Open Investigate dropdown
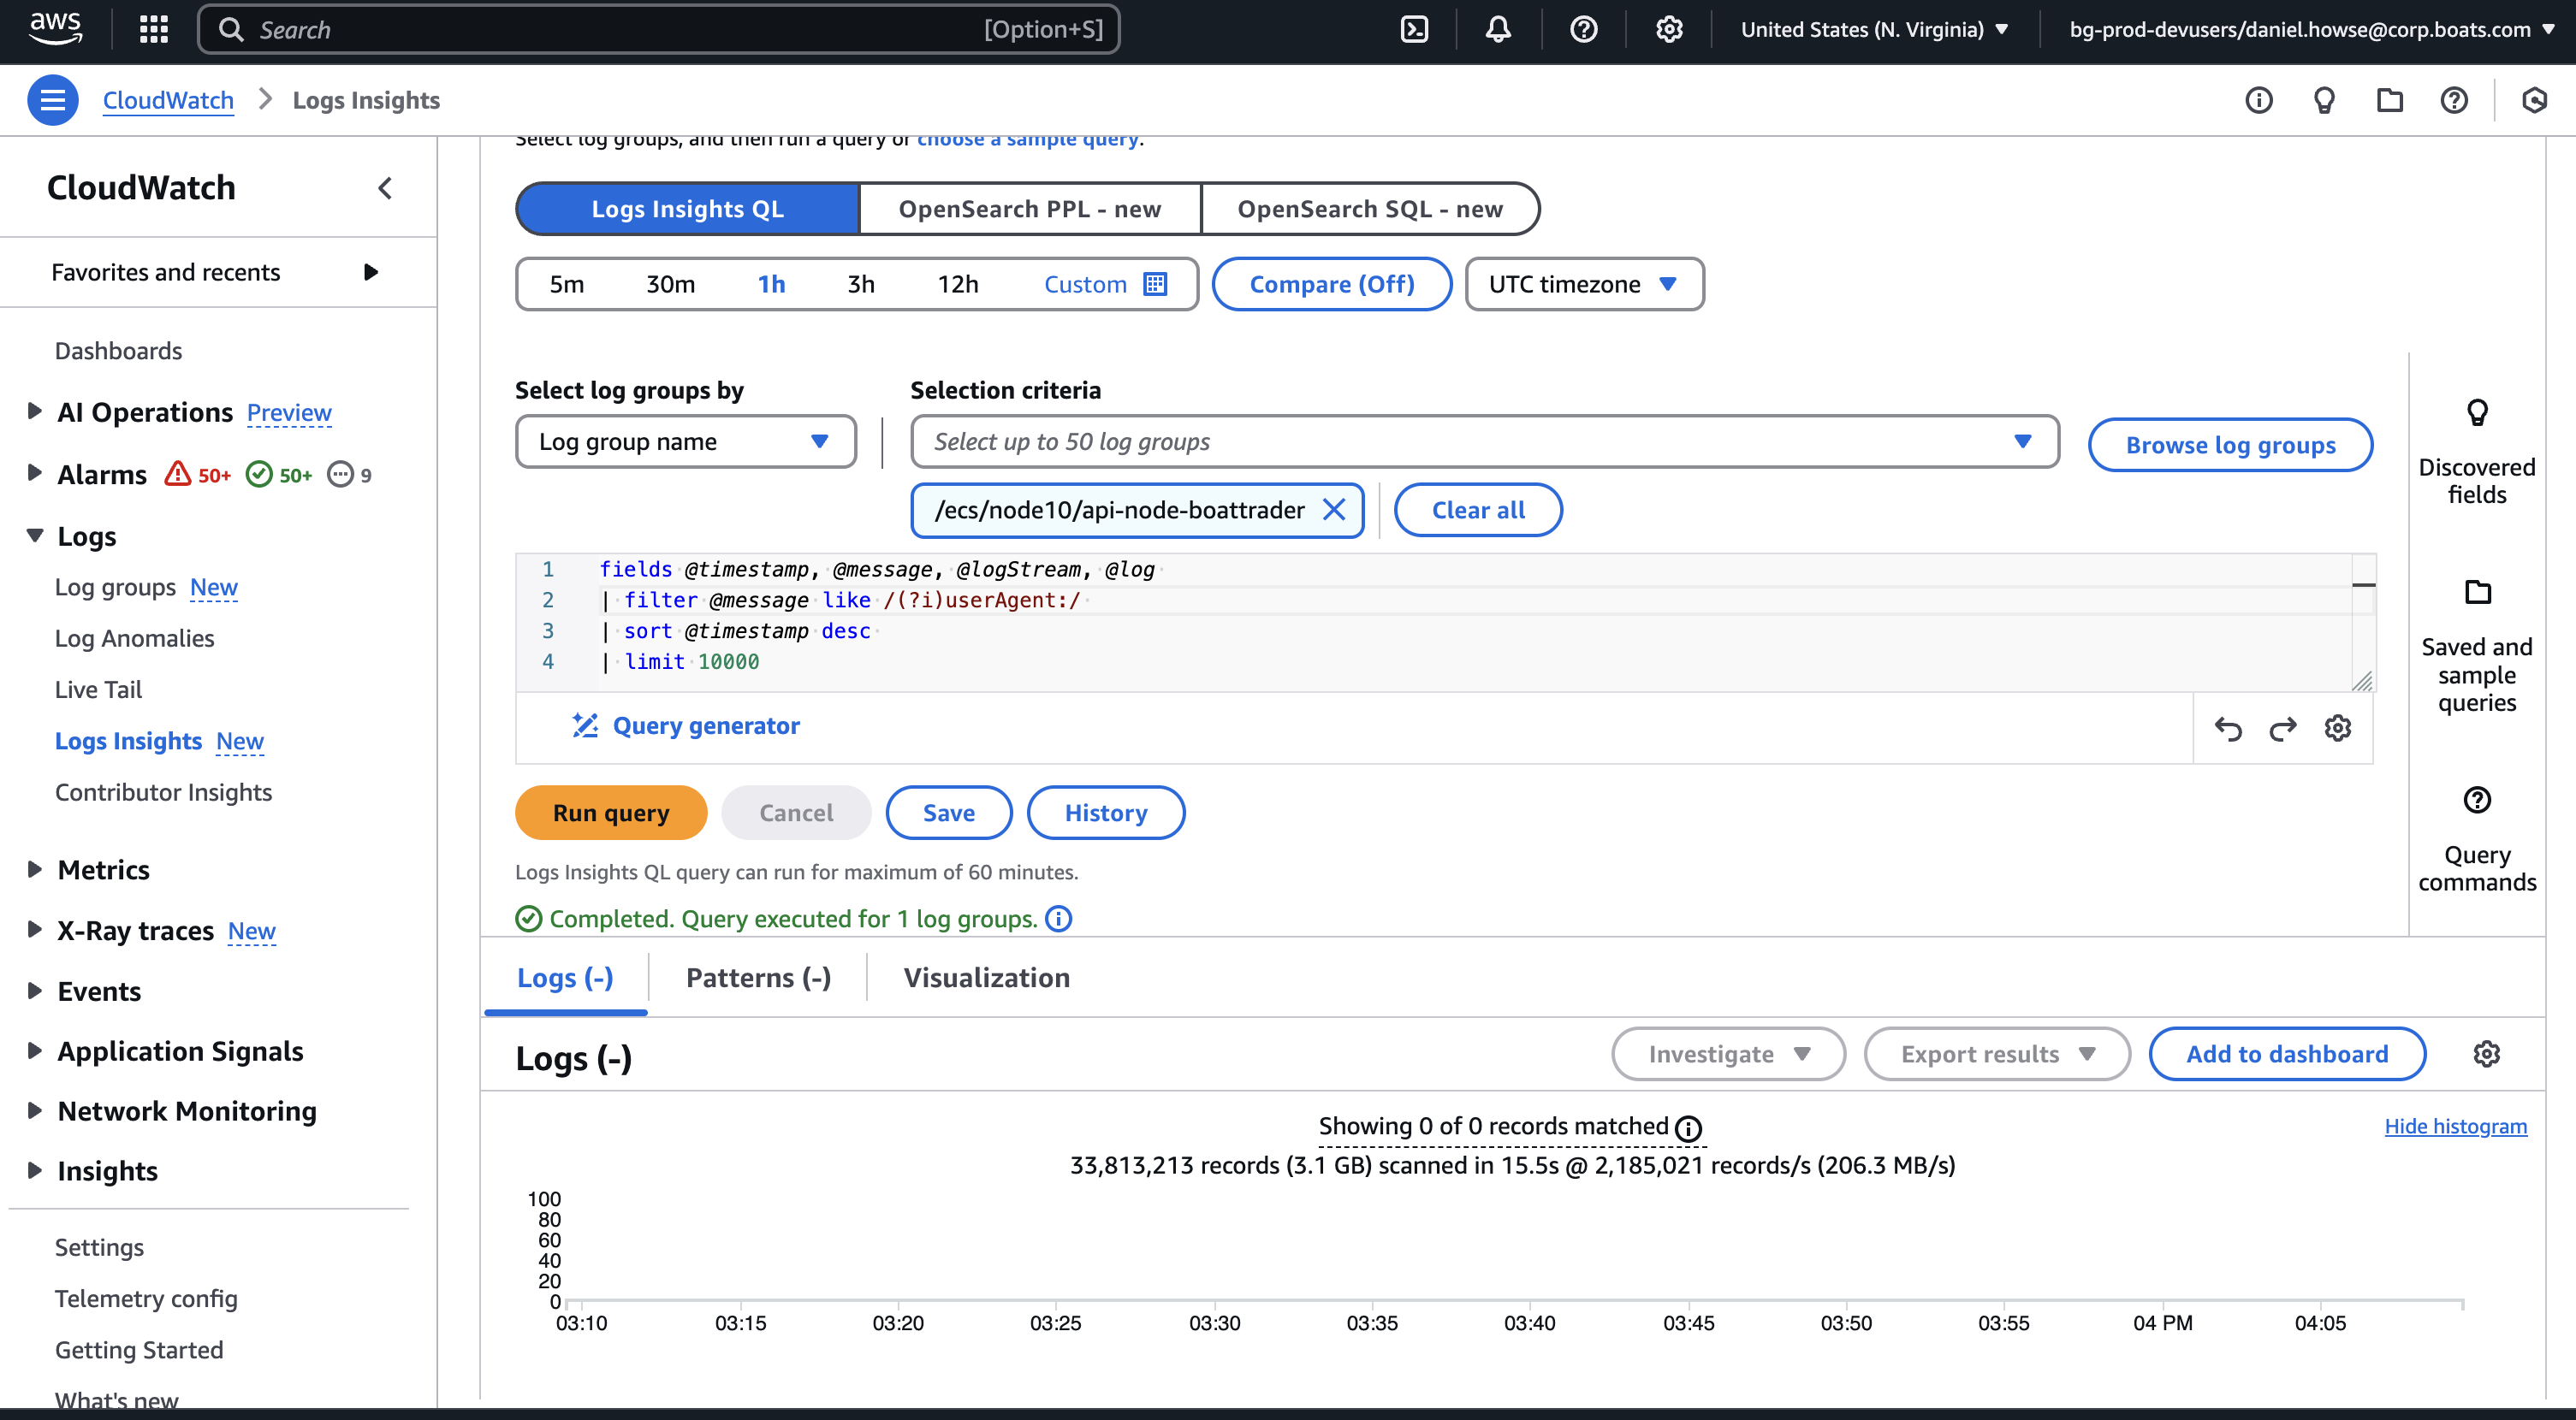Screen dimensions: 2576x1420 [x=1728, y=1054]
